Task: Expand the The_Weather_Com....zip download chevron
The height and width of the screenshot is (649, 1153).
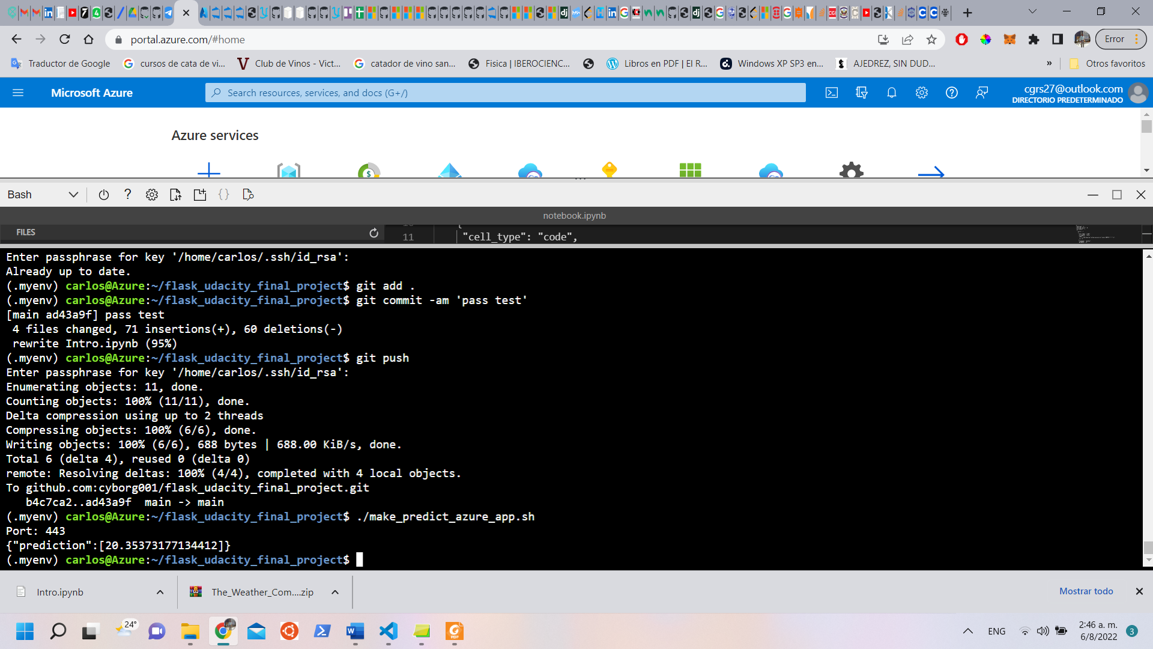Action: coord(334,592)
